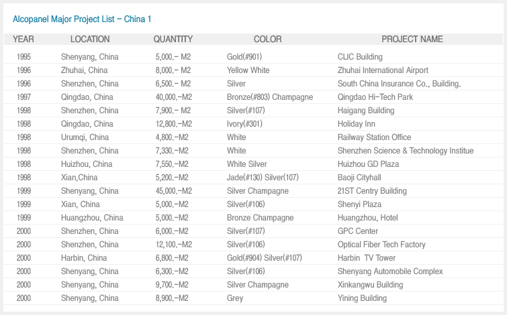The image size is (507, 315).
Task: Click the Optical Fiber Tech Factory entry
Action: pos(381,245)
